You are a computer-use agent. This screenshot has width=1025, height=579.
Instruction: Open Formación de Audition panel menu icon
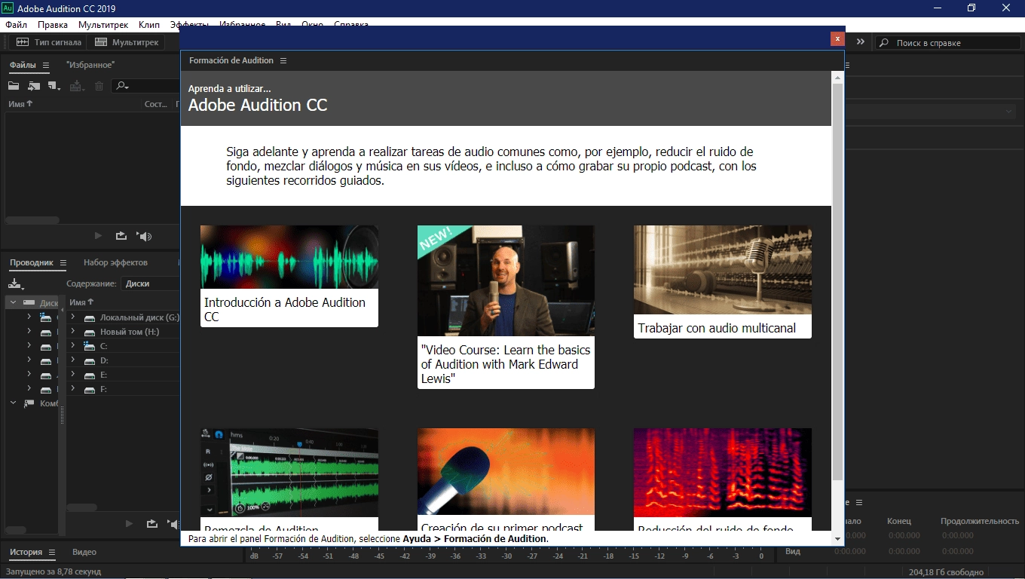point(283,60)
